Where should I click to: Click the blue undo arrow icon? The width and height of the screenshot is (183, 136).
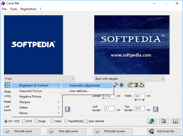coord(122,85)
